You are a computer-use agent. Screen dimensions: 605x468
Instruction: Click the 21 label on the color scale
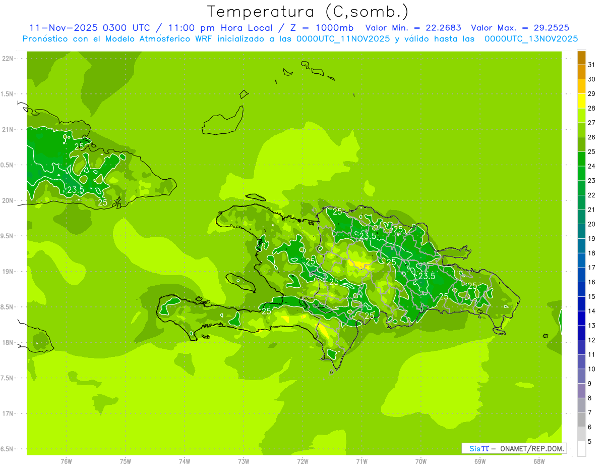click(592, 210)
